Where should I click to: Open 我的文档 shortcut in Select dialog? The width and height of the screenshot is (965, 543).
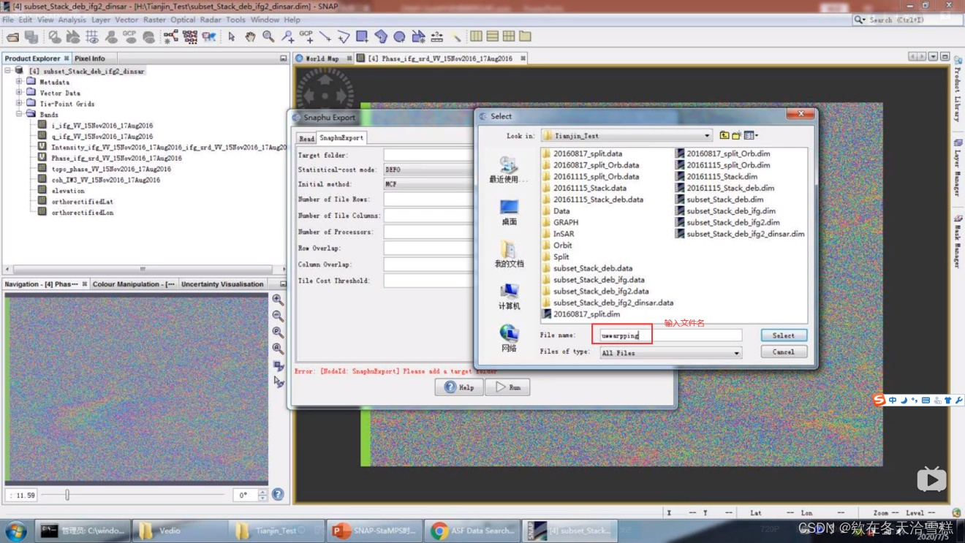(509, 254)
